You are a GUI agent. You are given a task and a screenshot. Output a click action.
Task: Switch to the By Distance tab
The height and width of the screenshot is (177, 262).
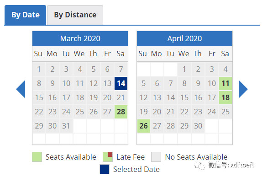[75, 15]
